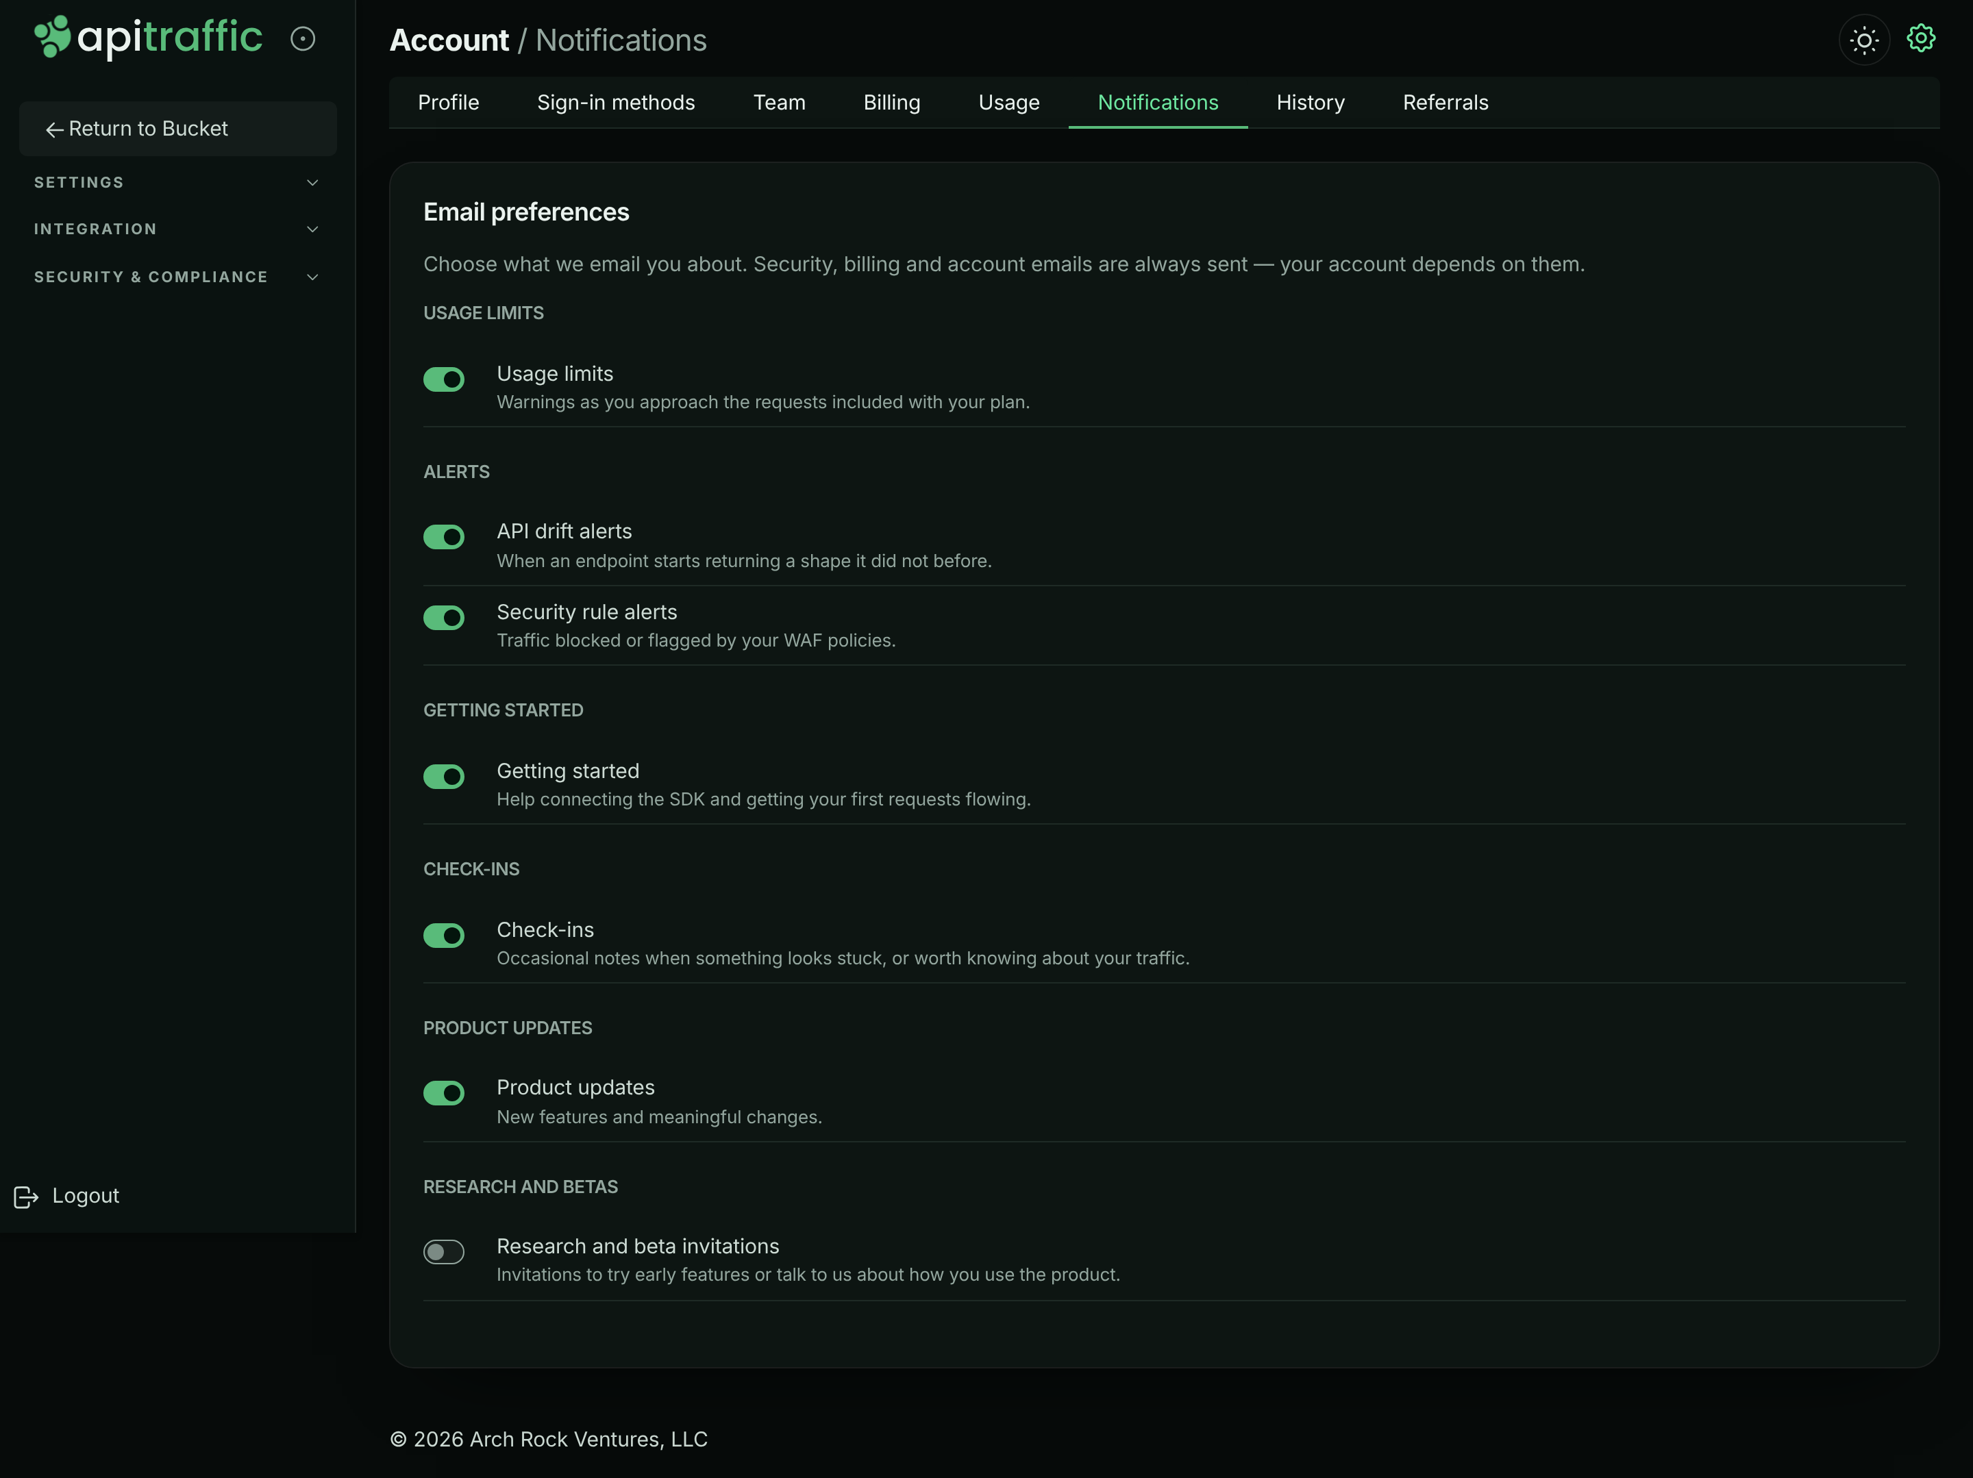Switch off Getting started emails

click(443, 776)
